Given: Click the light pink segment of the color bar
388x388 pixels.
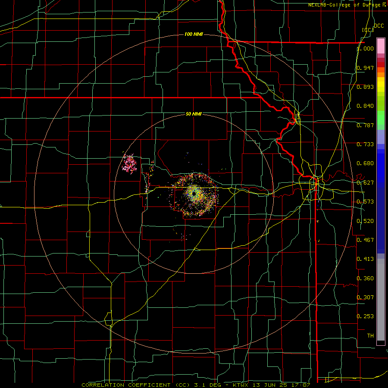Looking at the screenshot, I should click(381, 46).
